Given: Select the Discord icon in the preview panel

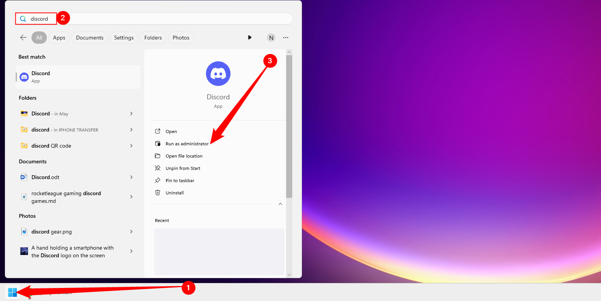Looking at the screenshot, I should click(218, 74).
